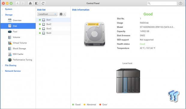
Task: Minimize window with the yellow button
Action: coord(7,3)
